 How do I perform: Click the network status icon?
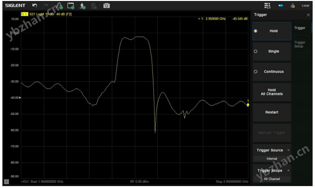pos(293,6)
